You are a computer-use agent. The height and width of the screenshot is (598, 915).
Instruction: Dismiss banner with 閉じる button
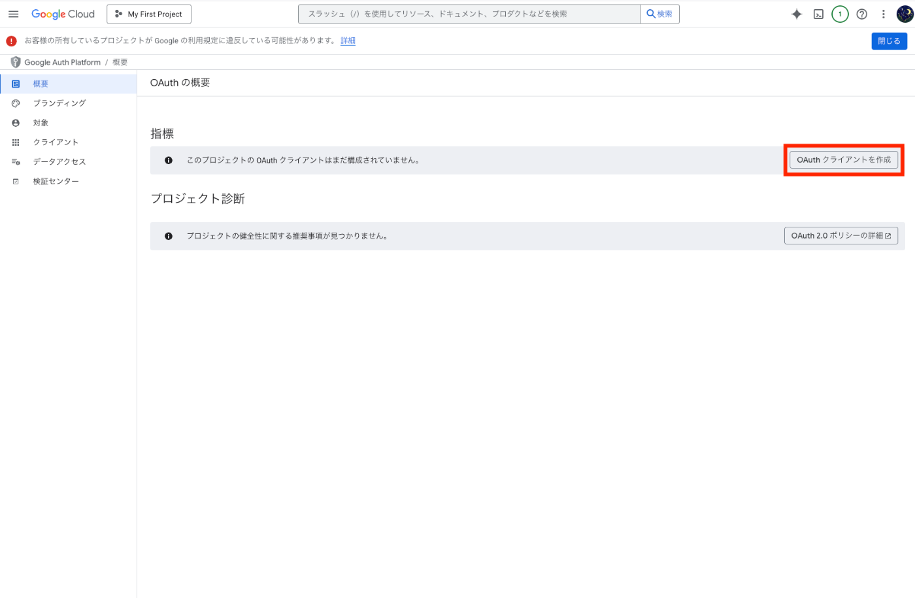(889, 41)
